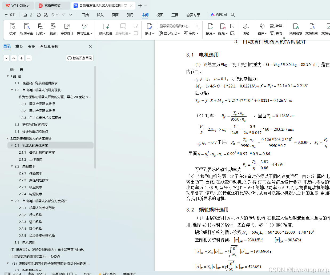330x275 pixels.
Task: Open 字数统计 word count
Action: click(67, 29)
